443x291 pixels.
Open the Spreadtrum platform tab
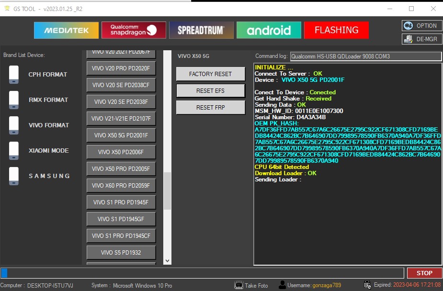[201, 30]
